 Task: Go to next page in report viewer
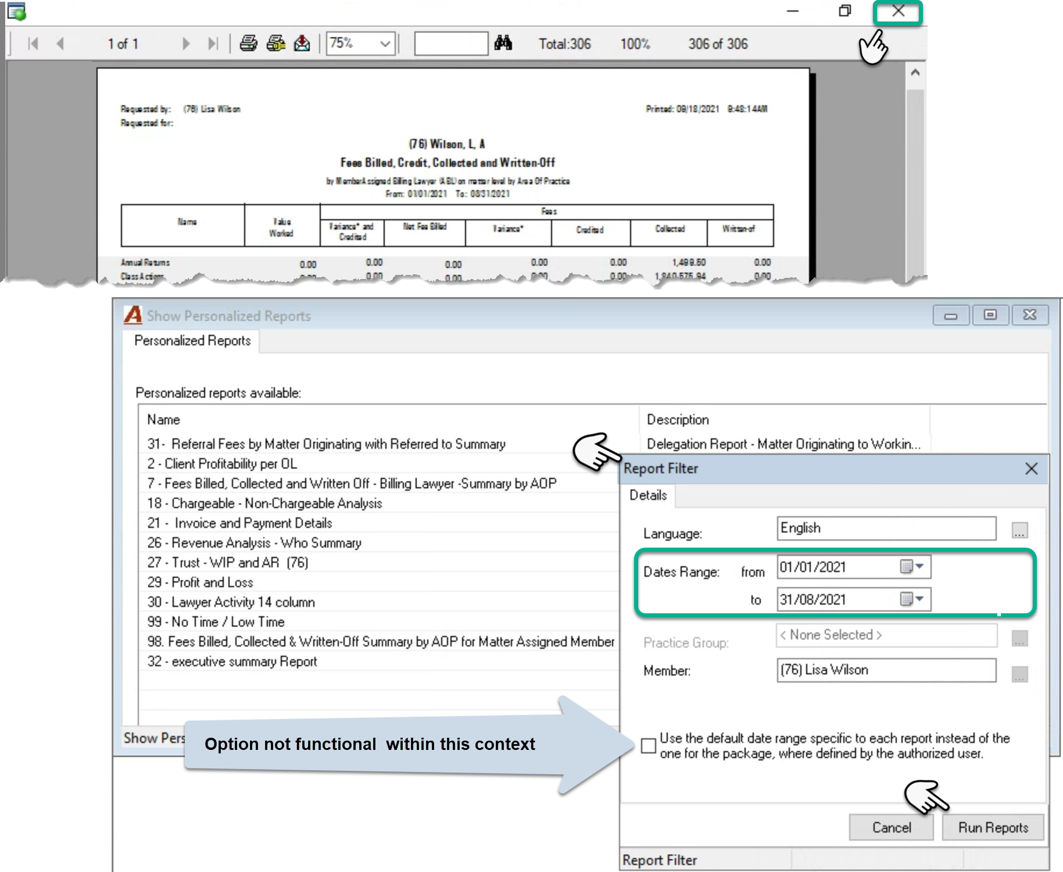tap(186, 44)
